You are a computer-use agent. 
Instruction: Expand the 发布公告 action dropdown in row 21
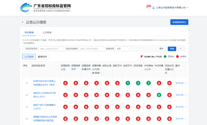(180, 83)
